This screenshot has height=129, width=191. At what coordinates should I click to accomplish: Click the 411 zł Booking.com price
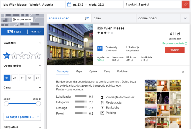click(175, 36)
